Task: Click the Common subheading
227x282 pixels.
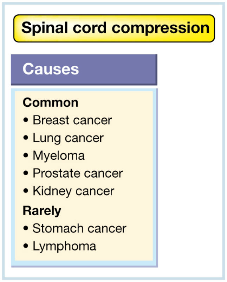Action: click(50, 103)
